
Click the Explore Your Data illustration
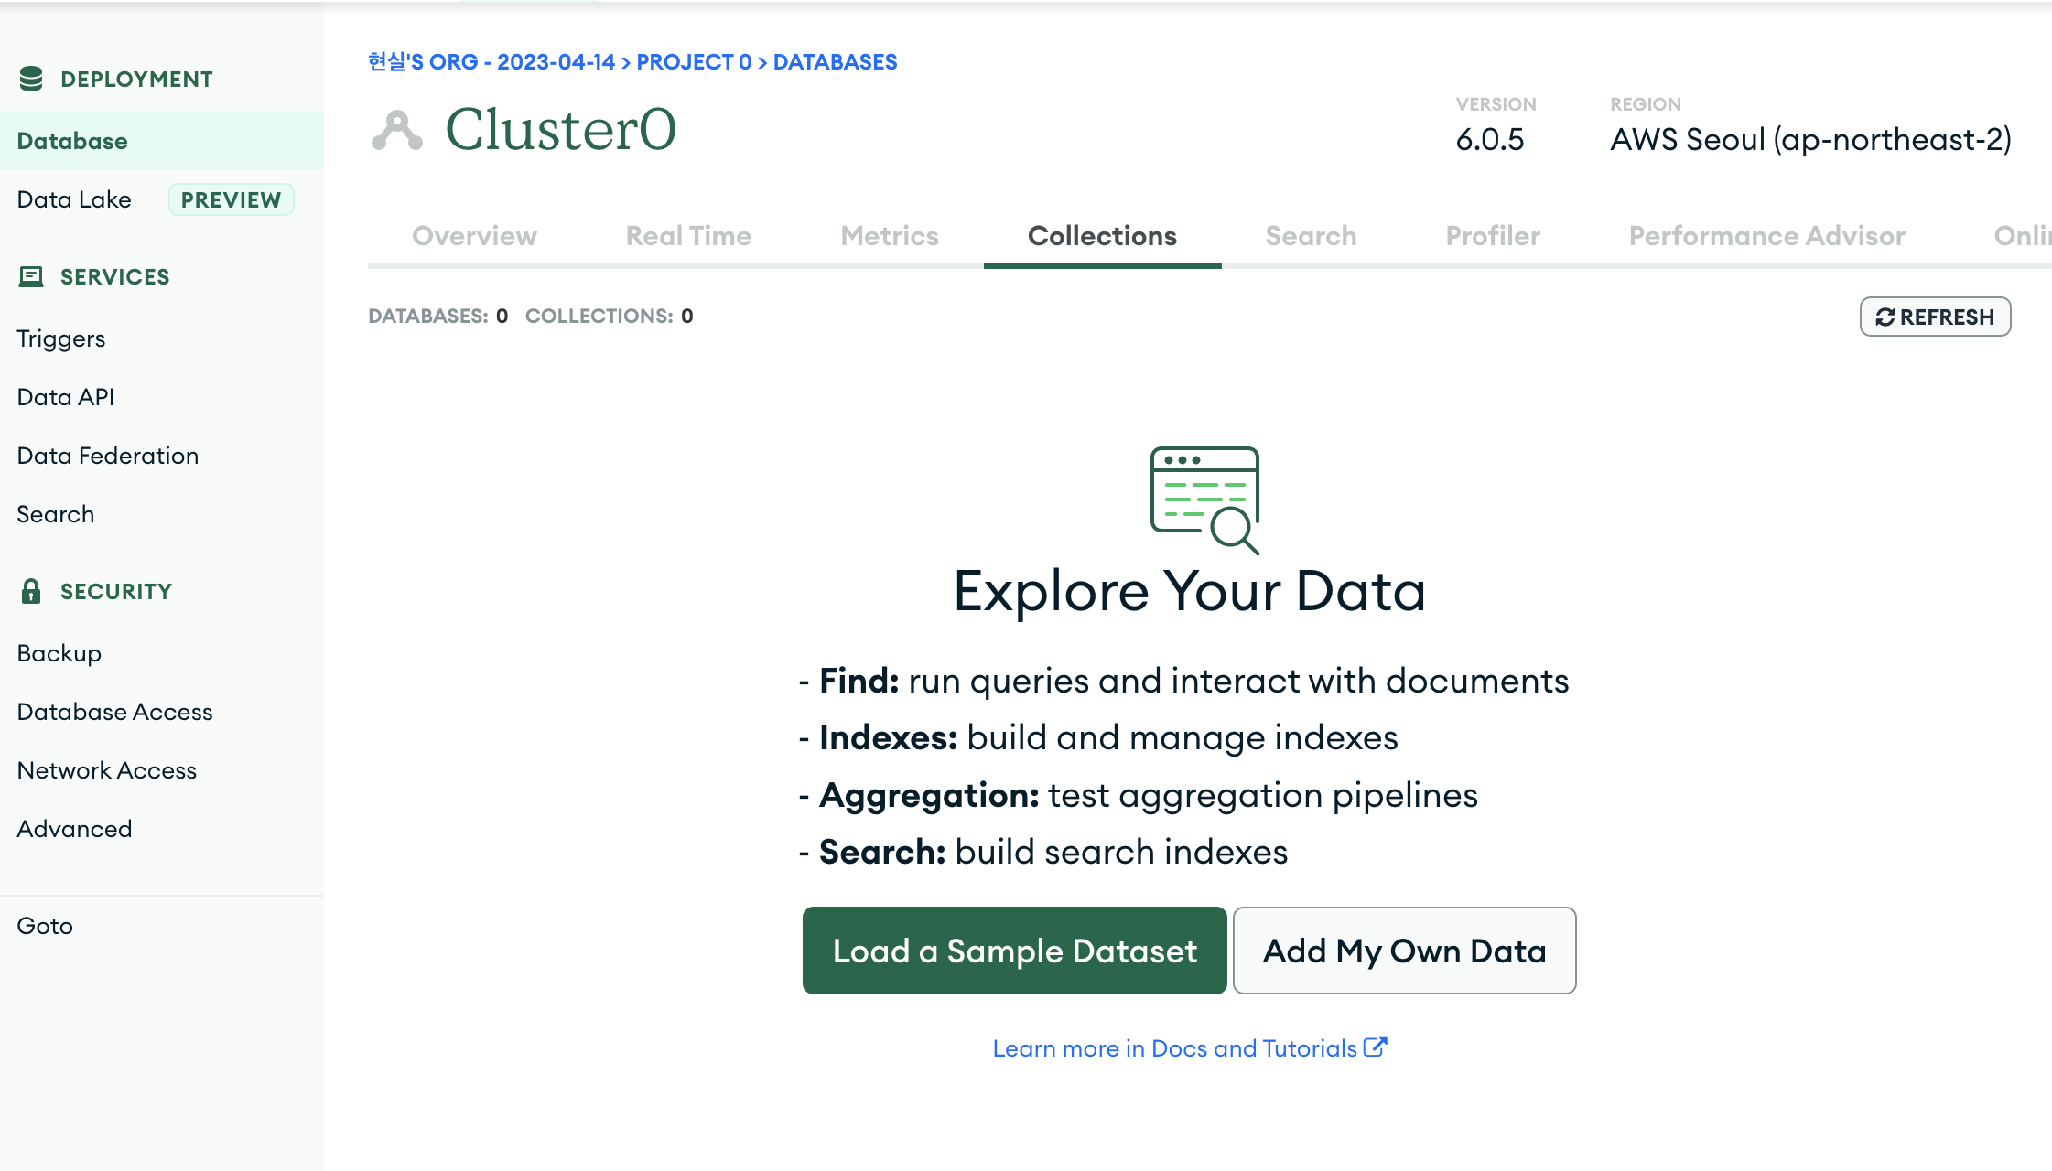pyautogui.click(x=1204, y=500)
